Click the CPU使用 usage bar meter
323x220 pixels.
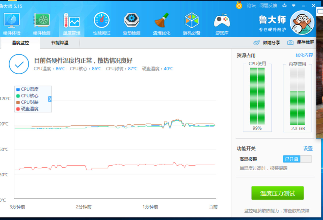pos(257,96)
